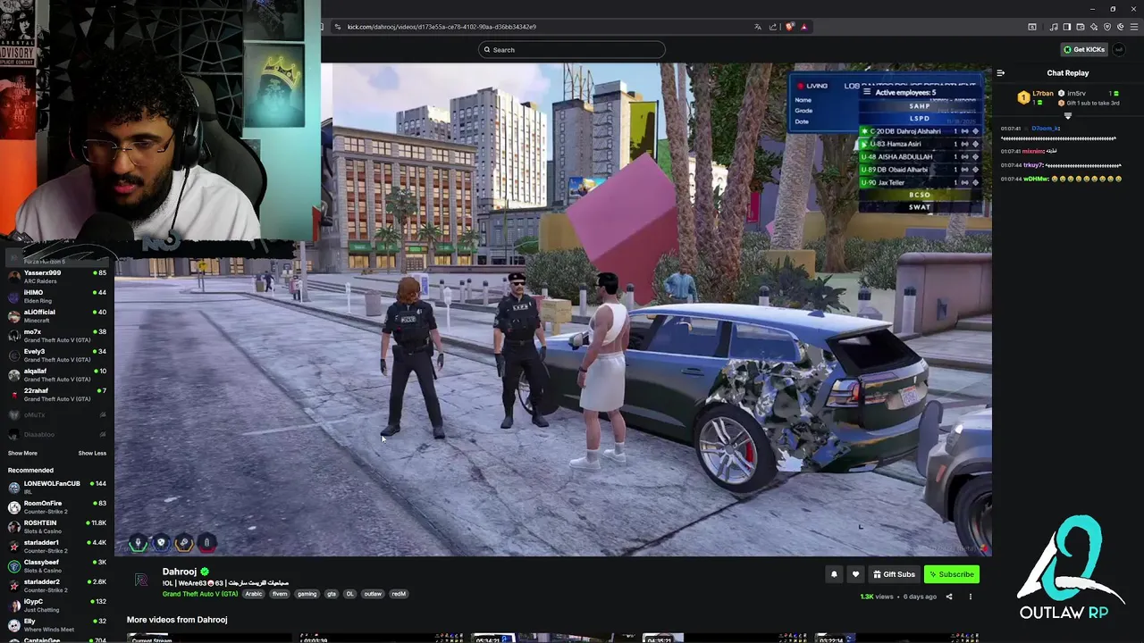Select the outlaw tag
Viewport: 1144px width, 643px height.
point(373,594)
